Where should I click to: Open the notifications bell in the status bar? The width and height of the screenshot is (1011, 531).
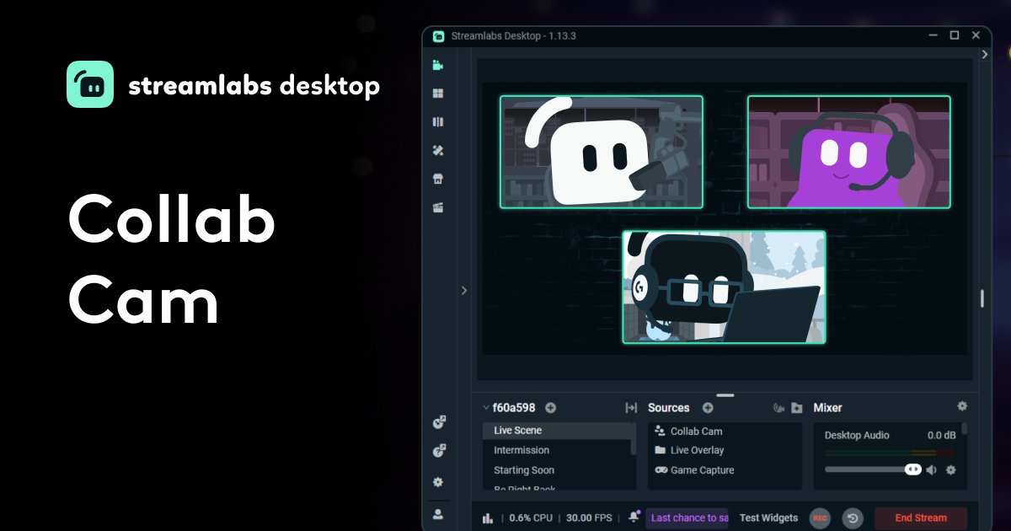tap(634, 517)
